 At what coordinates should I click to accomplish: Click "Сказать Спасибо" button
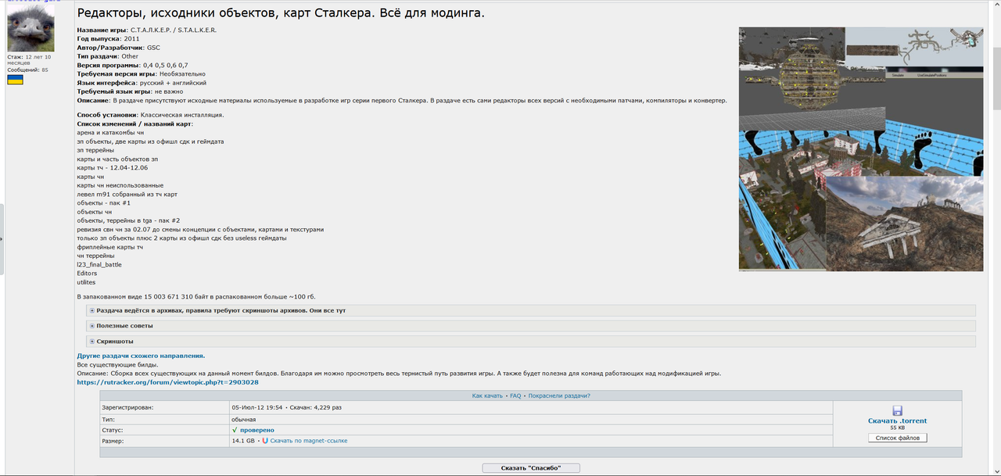[531, 468]
